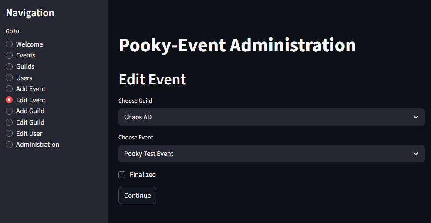Go to the Events page
Viewport: 431px width, 223px height.
9,55
